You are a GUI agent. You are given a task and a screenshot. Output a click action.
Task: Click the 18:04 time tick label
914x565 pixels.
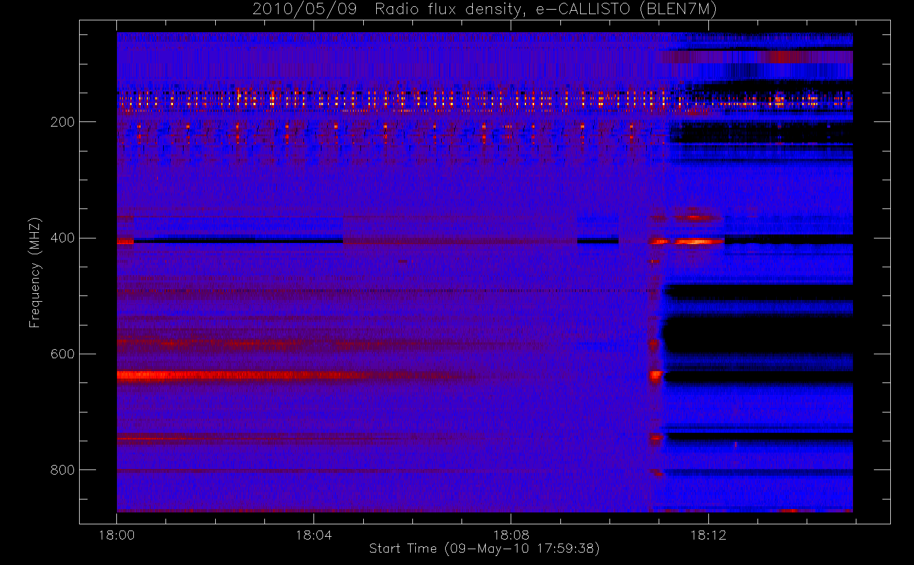(314, 534)
